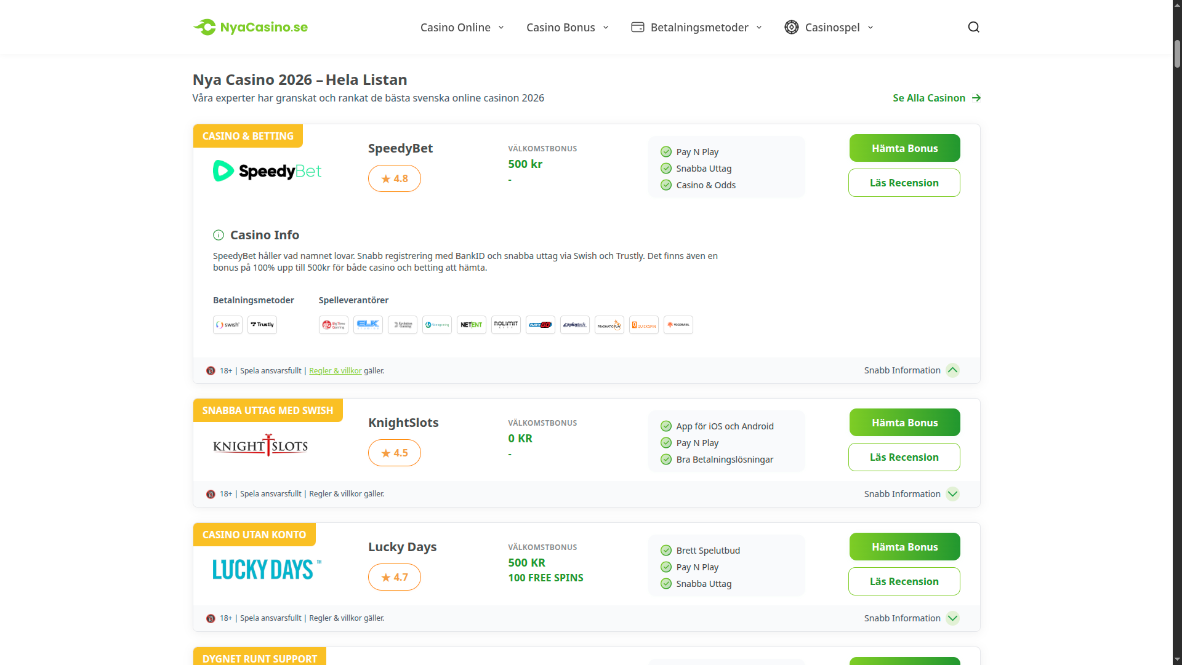1182x665 pixels.
Task: Click Läs Recension for Lucky Days
Action: pos(904,581)
